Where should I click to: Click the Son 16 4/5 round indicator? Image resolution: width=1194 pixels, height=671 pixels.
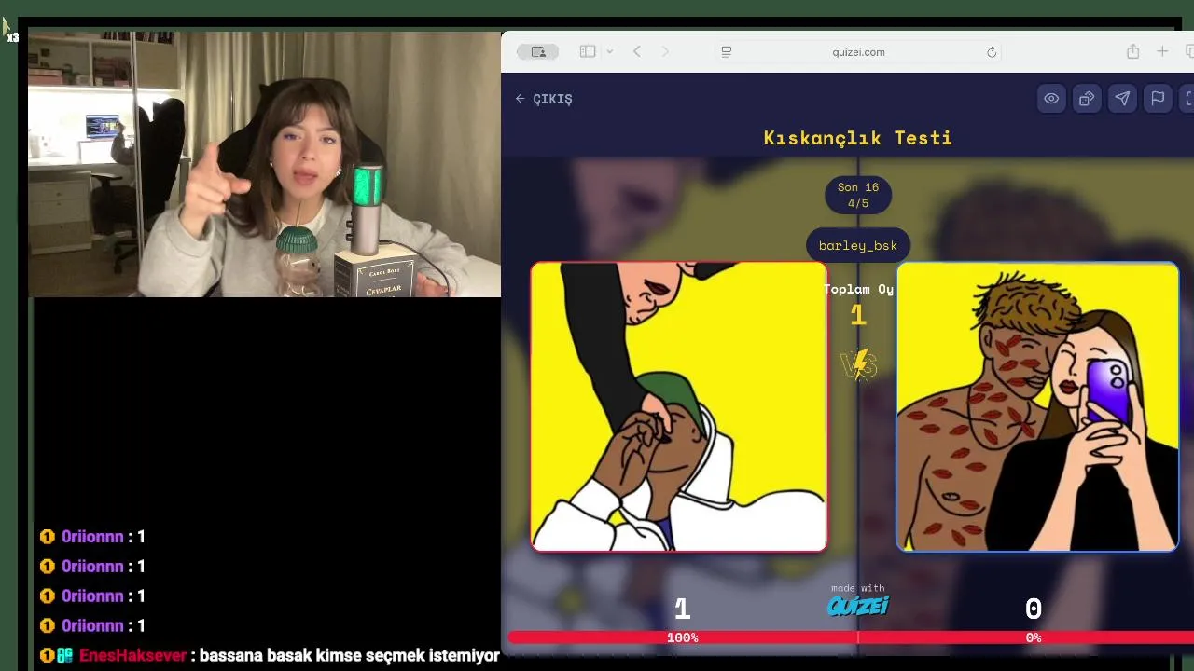pyautogui.click(x=858, y=195)
